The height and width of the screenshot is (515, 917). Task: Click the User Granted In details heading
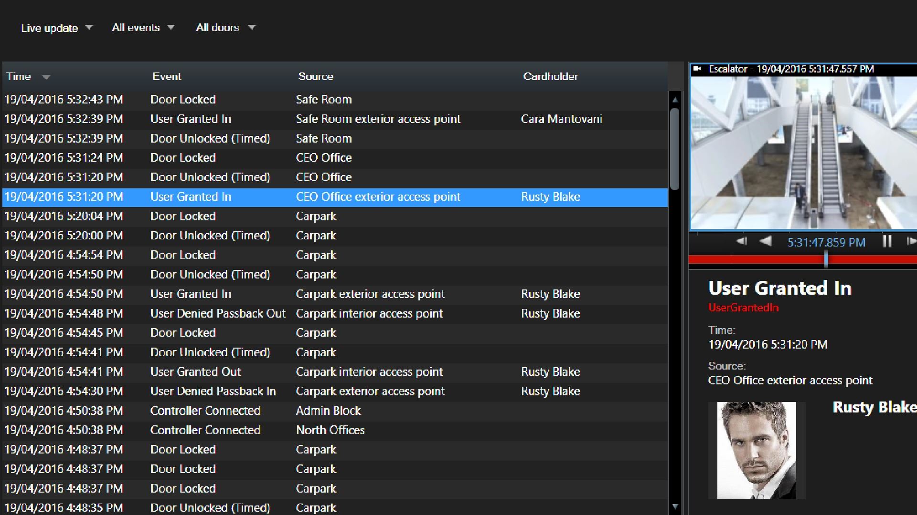[x=779, y=288]
